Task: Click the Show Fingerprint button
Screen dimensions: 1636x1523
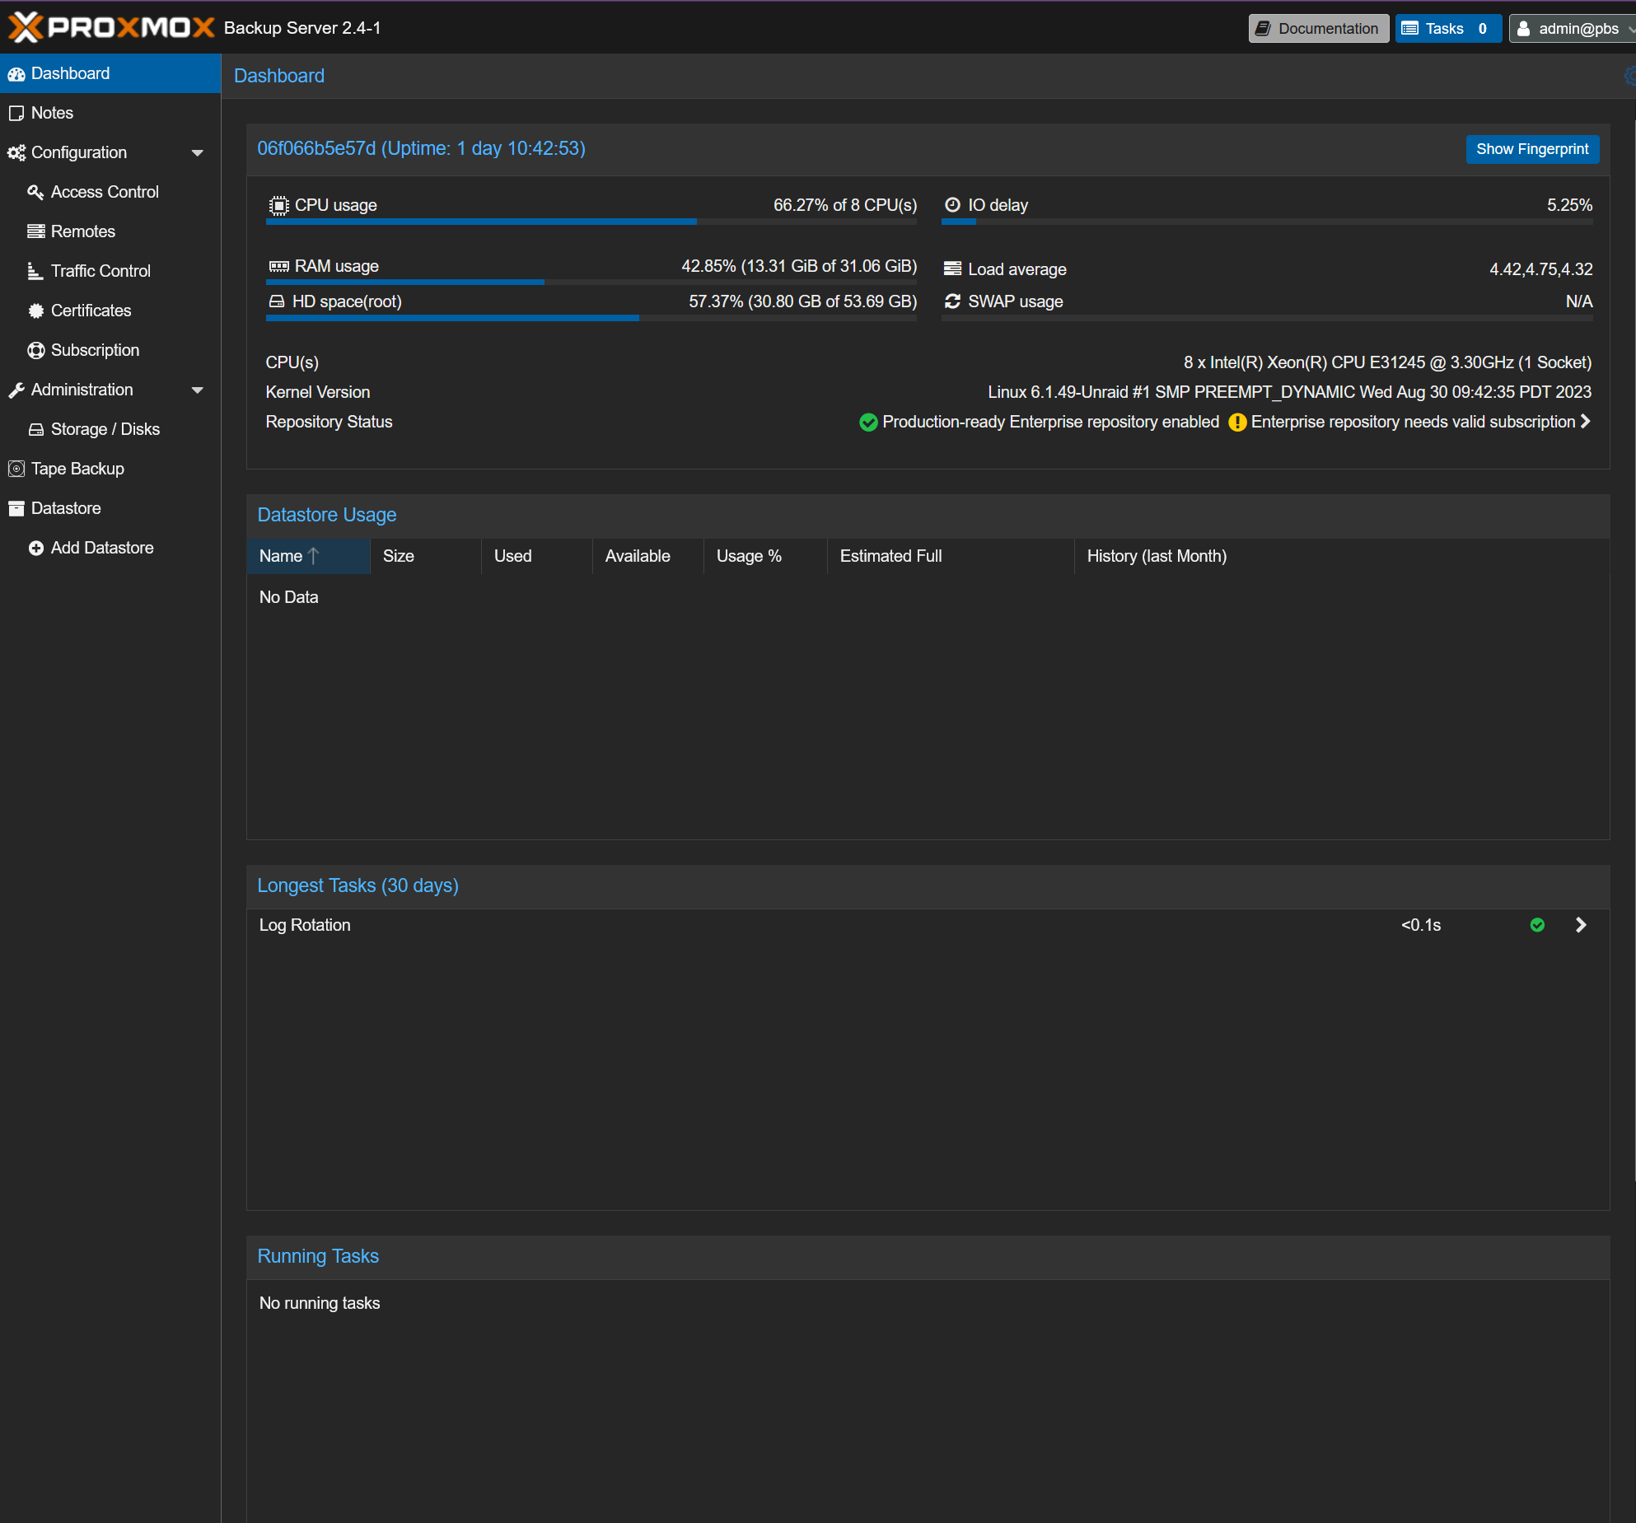Action: (x=1531, y=149)
